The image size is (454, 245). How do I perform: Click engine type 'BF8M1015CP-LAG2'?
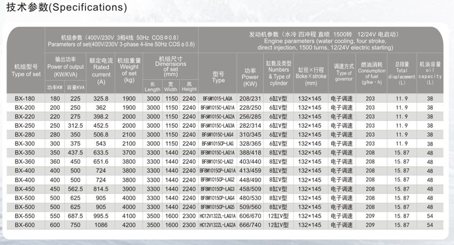click(x=217, y=180)
